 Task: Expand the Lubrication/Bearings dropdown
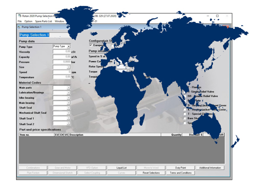tap(69, 93)
